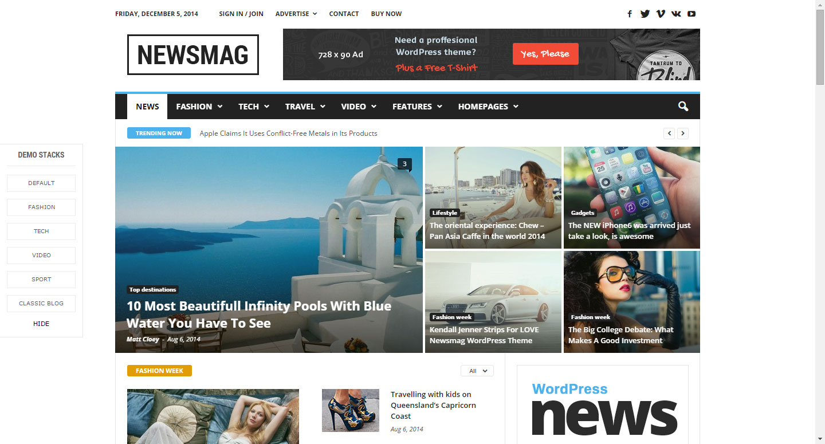Click the Buy Now link

click(x=386, y=14)
